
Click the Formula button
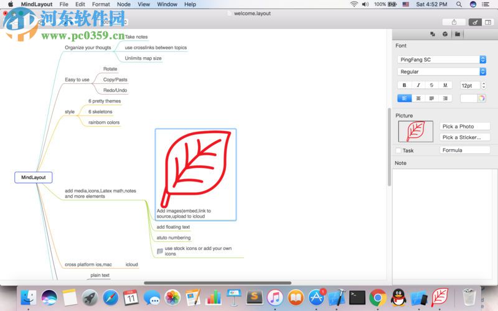(465, 150)
